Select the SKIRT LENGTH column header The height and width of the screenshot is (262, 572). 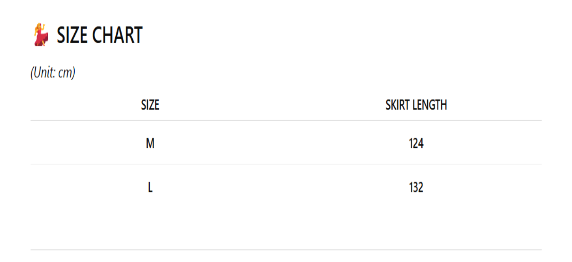point(416,105)
